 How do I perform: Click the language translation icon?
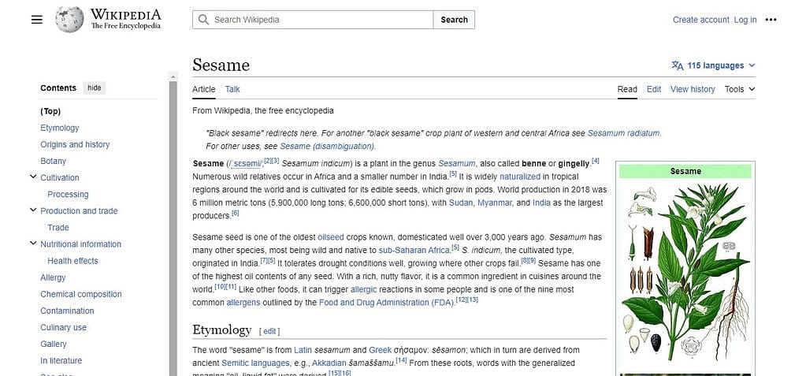point(677,65)
